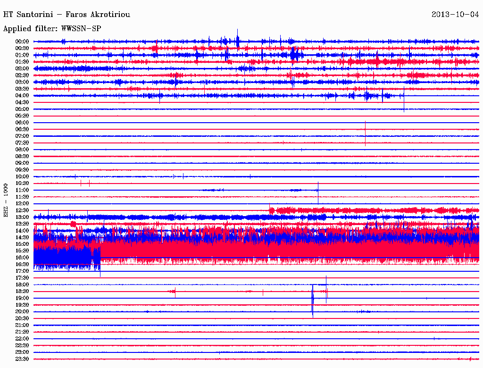Screen dimensions: 483x368
Task: Select the 22:30 time row label
Action: coord(22,345)
